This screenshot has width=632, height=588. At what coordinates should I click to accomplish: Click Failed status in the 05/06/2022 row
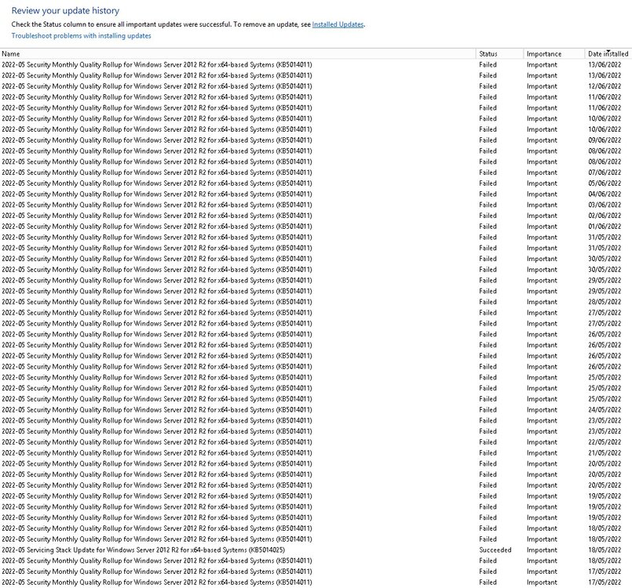tap(488, 183)
